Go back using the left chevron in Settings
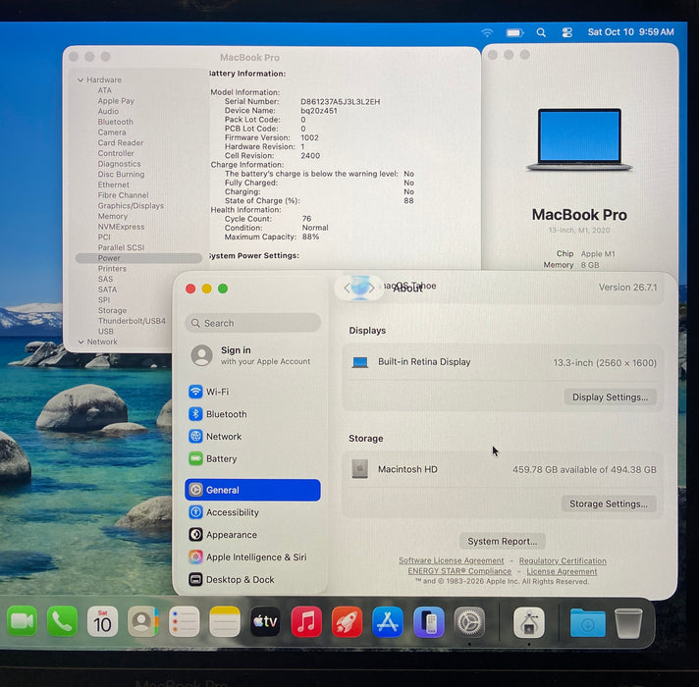The image size is (699, 687). 347,289
